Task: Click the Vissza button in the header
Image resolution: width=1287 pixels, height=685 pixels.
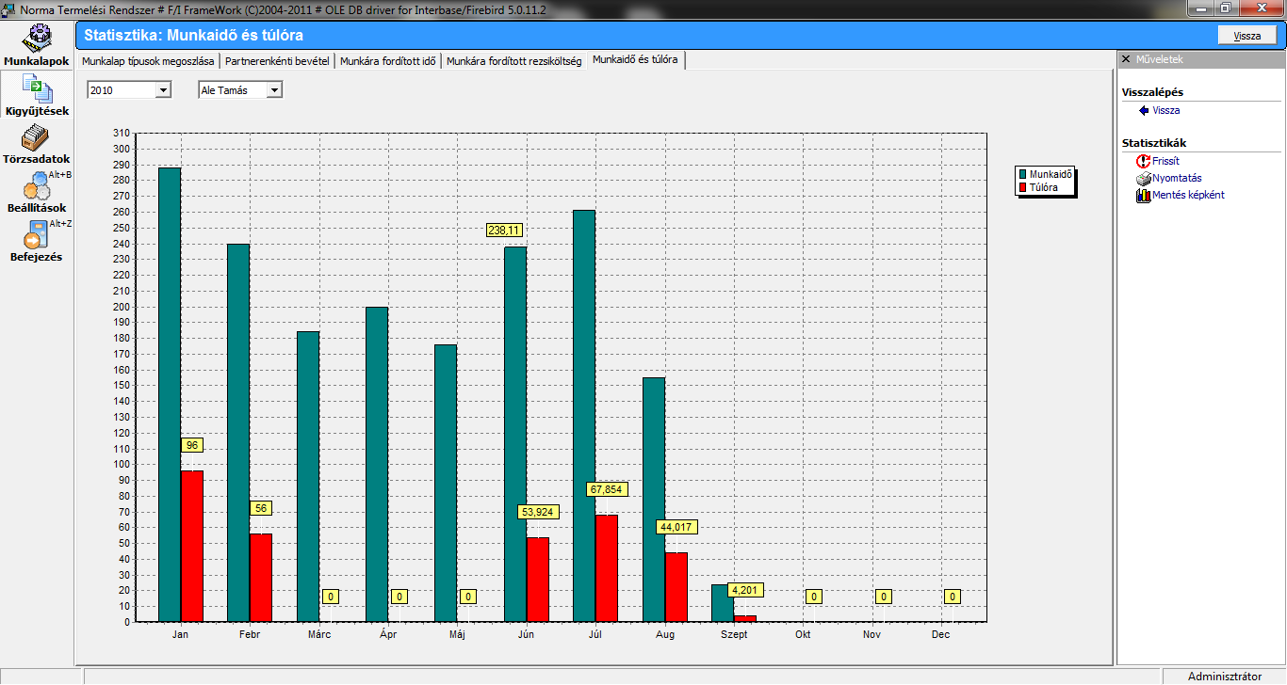Action: point(1247,36)
